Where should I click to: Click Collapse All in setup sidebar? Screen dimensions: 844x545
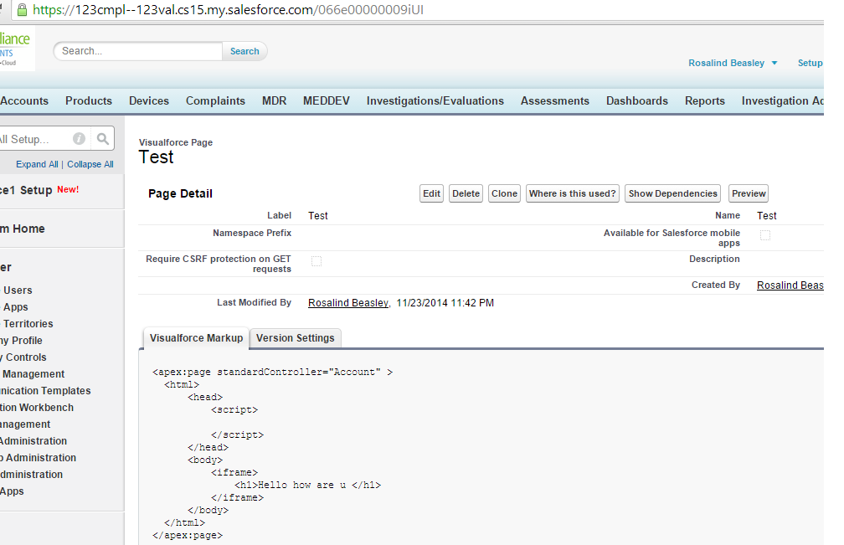tap(90, 164)
